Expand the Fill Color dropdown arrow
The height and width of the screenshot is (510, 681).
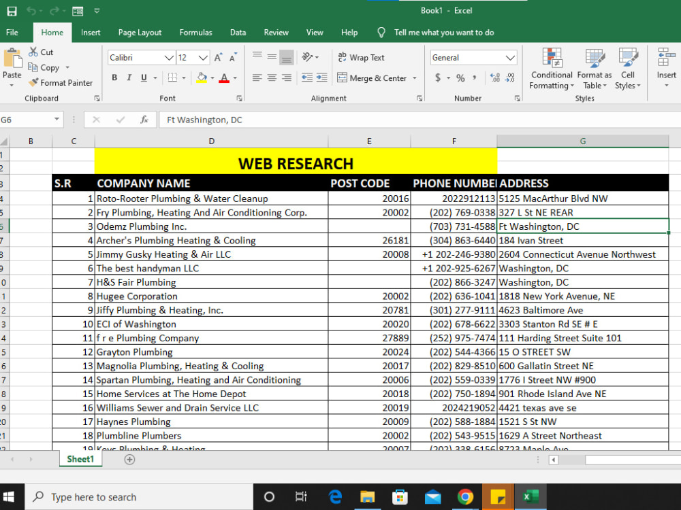coord(211,78)
